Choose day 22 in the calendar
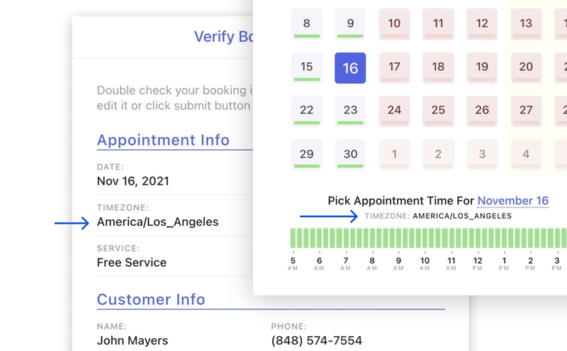The width and height of the screenshot is (567, 351). tap(306, 111)
